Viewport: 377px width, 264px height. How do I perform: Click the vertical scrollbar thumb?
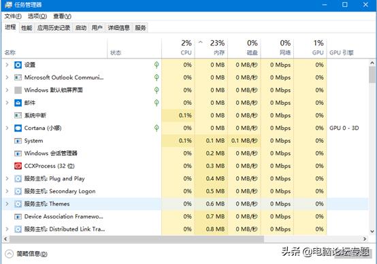[x=372, y=75]
